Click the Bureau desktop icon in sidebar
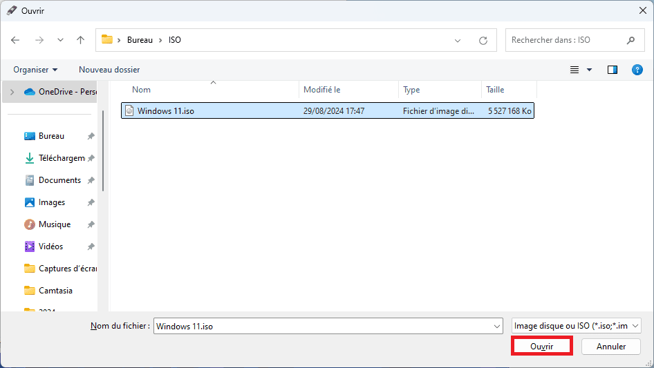 [x=29, y=136]
